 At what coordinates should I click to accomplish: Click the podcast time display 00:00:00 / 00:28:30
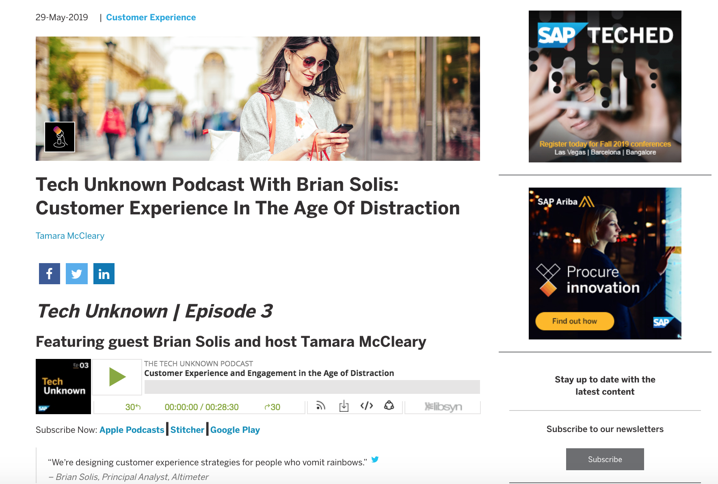pyautogui.click(x=202, y=407)
